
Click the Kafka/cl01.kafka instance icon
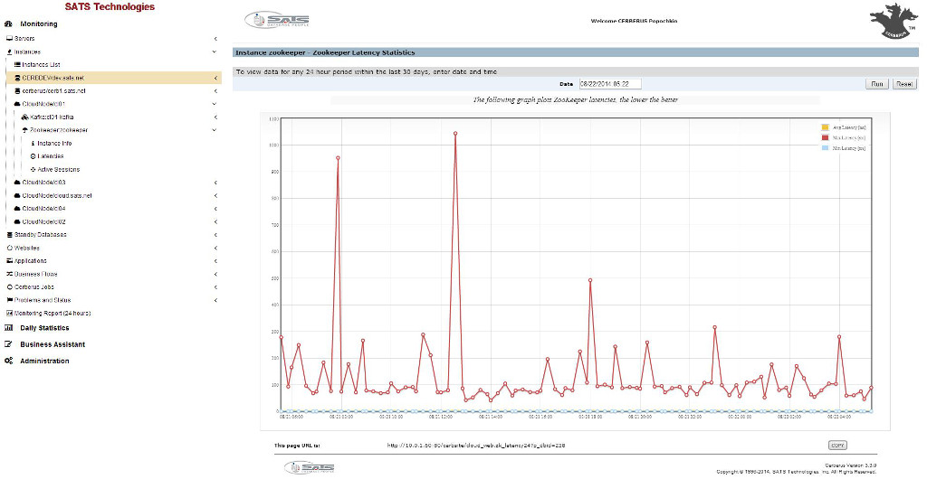pyautogui.click(x=24, y=117)
